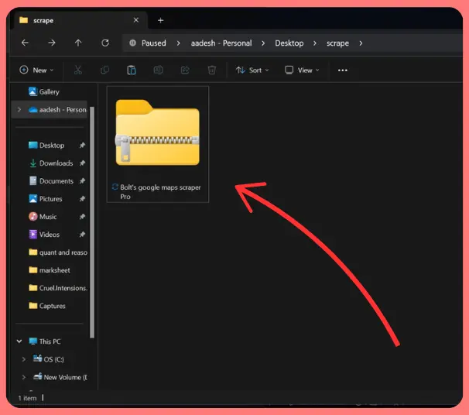Navigate up one folder level

(78, 43)
